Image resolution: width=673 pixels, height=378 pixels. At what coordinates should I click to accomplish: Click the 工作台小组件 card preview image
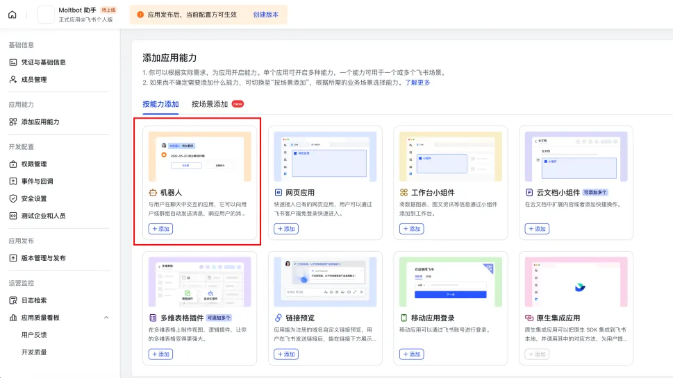tap(451, 157)
